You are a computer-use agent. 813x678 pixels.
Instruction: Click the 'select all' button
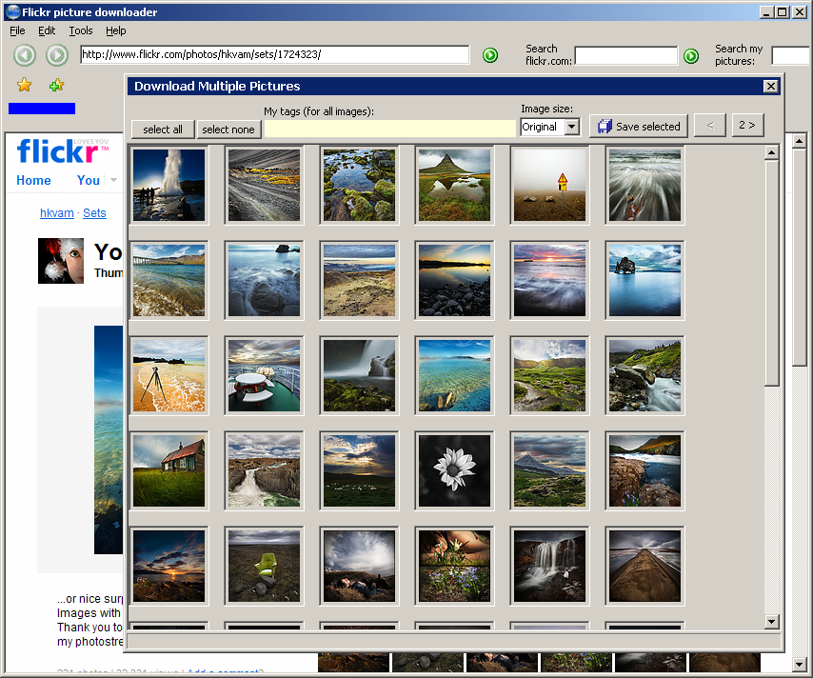click(x=162, y=129)
